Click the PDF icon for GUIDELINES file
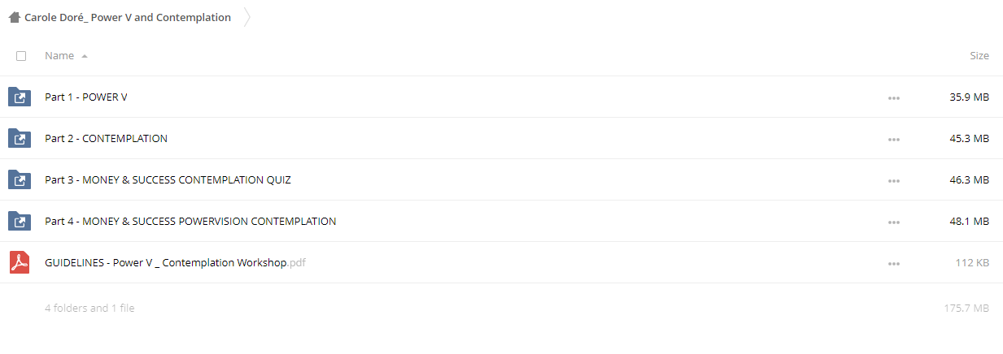Viewport: 1003px width, 354px height. pos(19,262)
